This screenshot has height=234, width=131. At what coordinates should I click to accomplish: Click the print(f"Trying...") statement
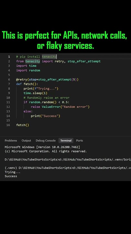41,89
